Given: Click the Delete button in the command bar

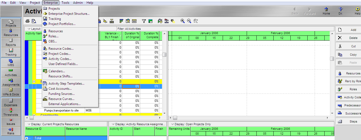Looking at the screenshot, I should [x=348, y=38].
